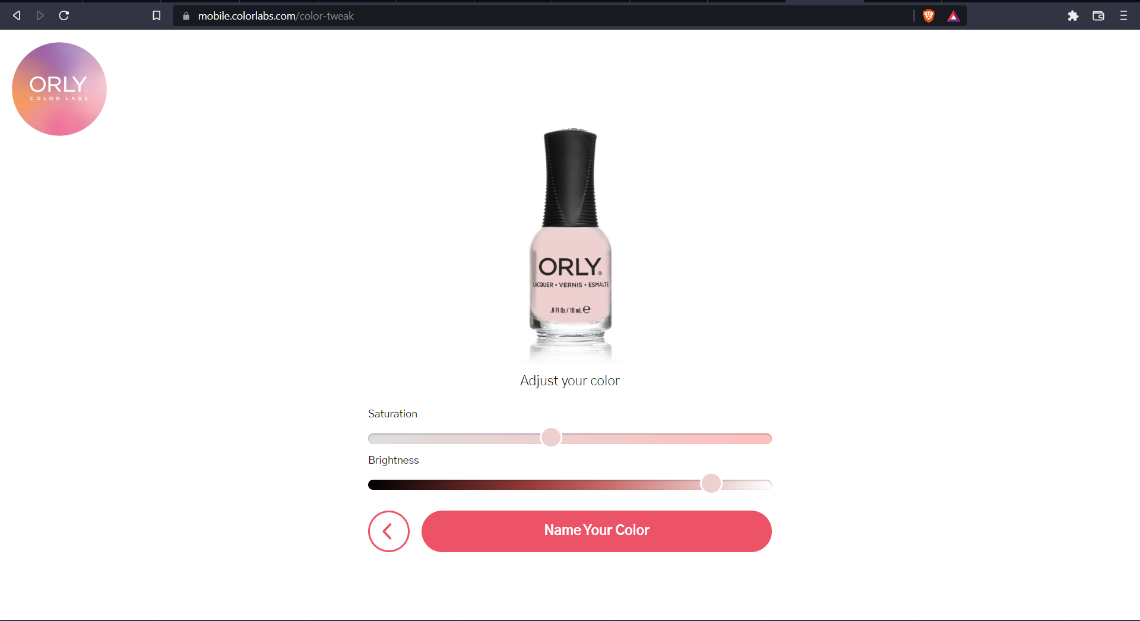Click the dark left end of Brightness track

(x=377, y=485)
